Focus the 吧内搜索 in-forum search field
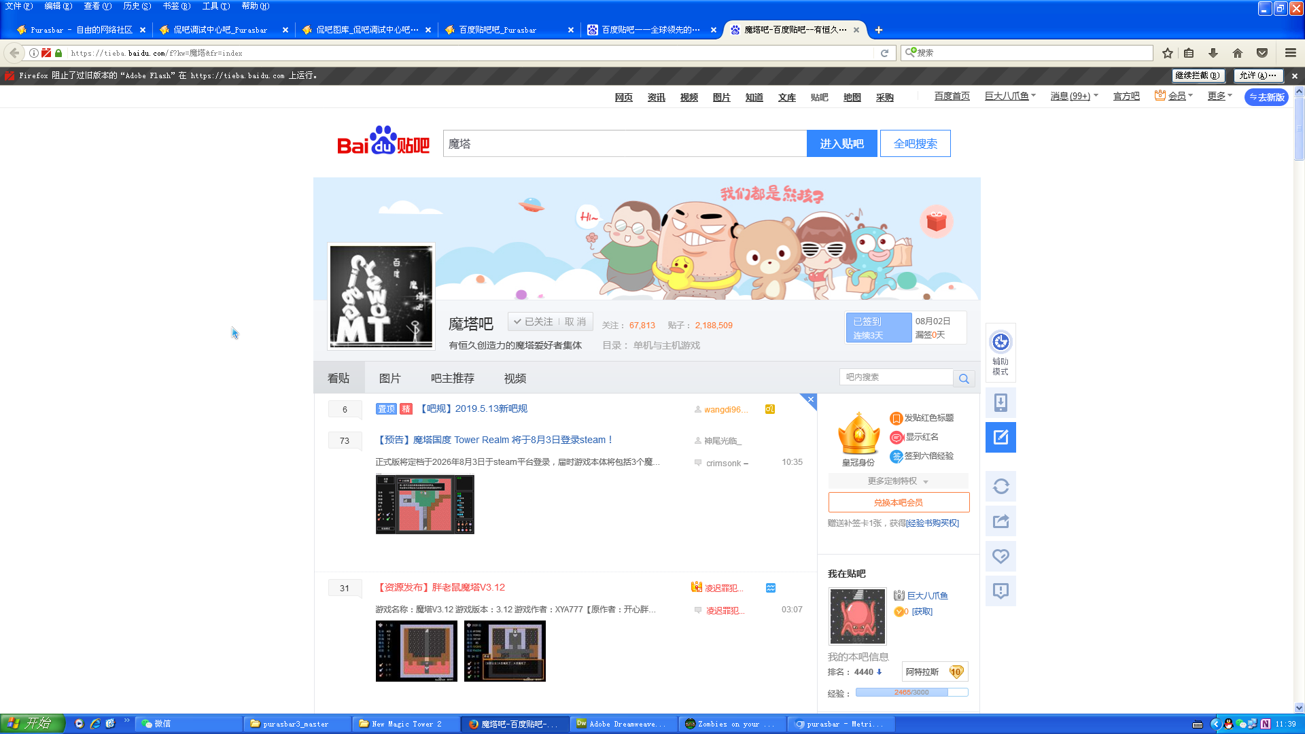1305x734 pixels. click(896, 377)
